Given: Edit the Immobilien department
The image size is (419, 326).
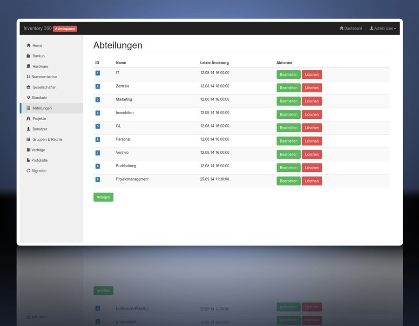Looking at the screenshot, I should point(289,115).
